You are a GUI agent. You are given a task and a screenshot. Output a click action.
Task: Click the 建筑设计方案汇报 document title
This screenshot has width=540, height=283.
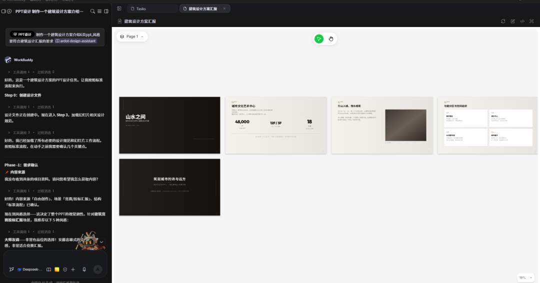click(x=140, y=21)
